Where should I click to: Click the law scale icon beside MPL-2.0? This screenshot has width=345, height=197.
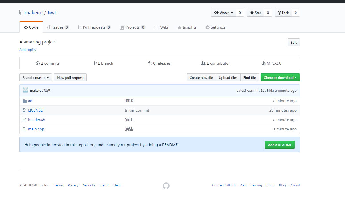click(263, 63)
